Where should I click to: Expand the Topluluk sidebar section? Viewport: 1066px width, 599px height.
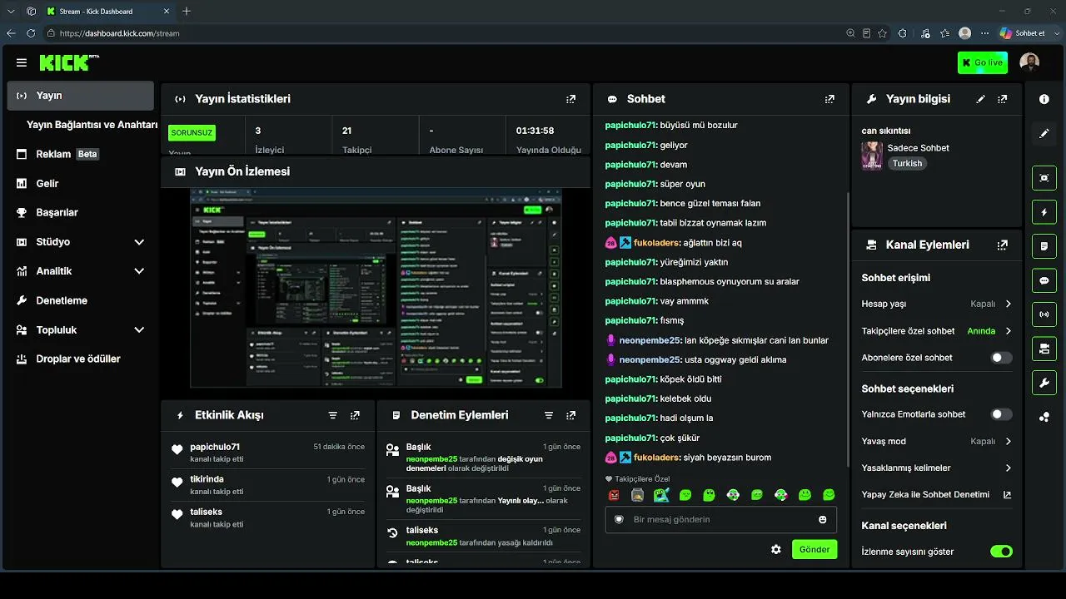(80, 330)
